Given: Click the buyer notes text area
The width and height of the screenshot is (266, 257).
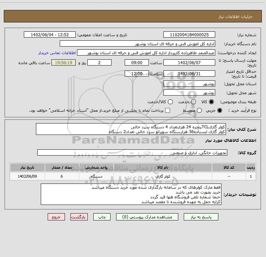Looking at the screenshot, I should tap(131, 194).
